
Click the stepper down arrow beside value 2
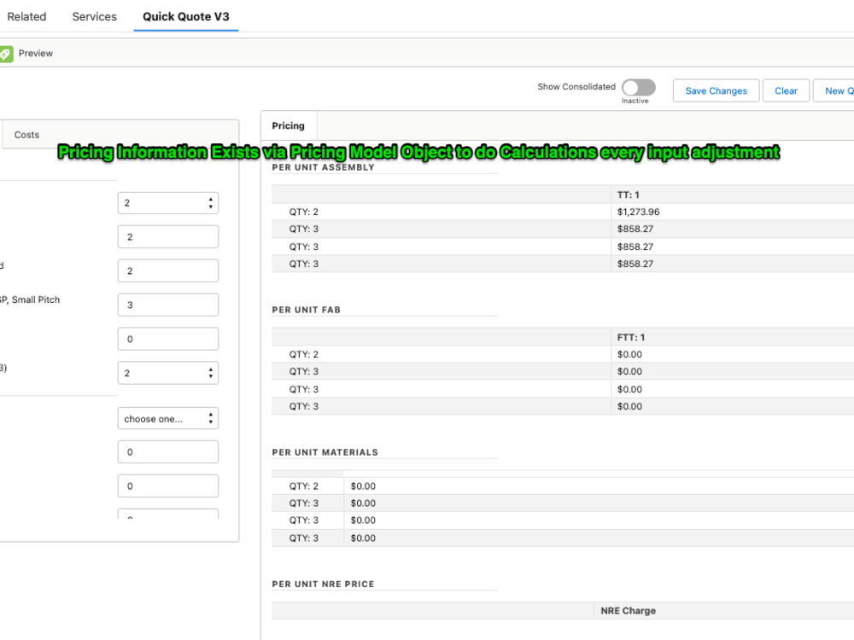pos(211,206)
